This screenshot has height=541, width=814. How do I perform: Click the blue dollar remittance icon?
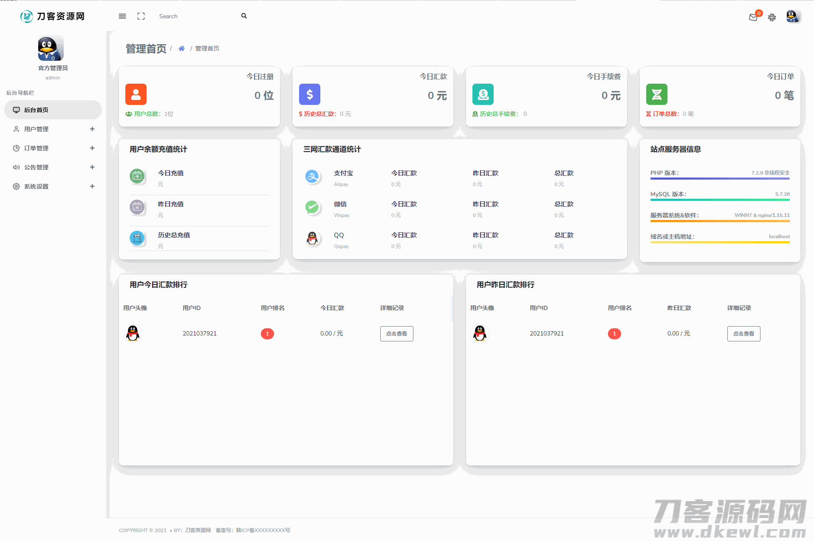[x=309, y=94]
